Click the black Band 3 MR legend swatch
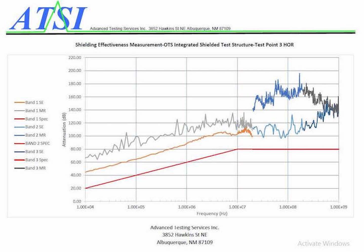Image resolution: width=364 pixels, height=252 pixels. (19, 168)
